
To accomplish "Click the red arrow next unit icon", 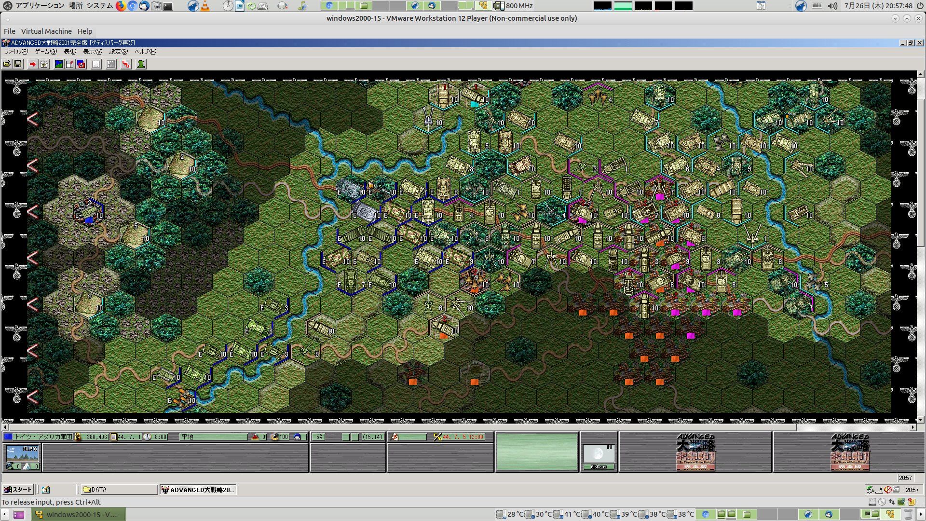I will pyautogui.click(x=32, y=64).
